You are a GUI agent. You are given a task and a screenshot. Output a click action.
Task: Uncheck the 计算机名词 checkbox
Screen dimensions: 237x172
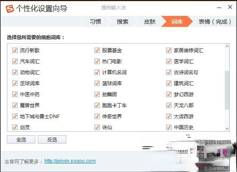97,72
